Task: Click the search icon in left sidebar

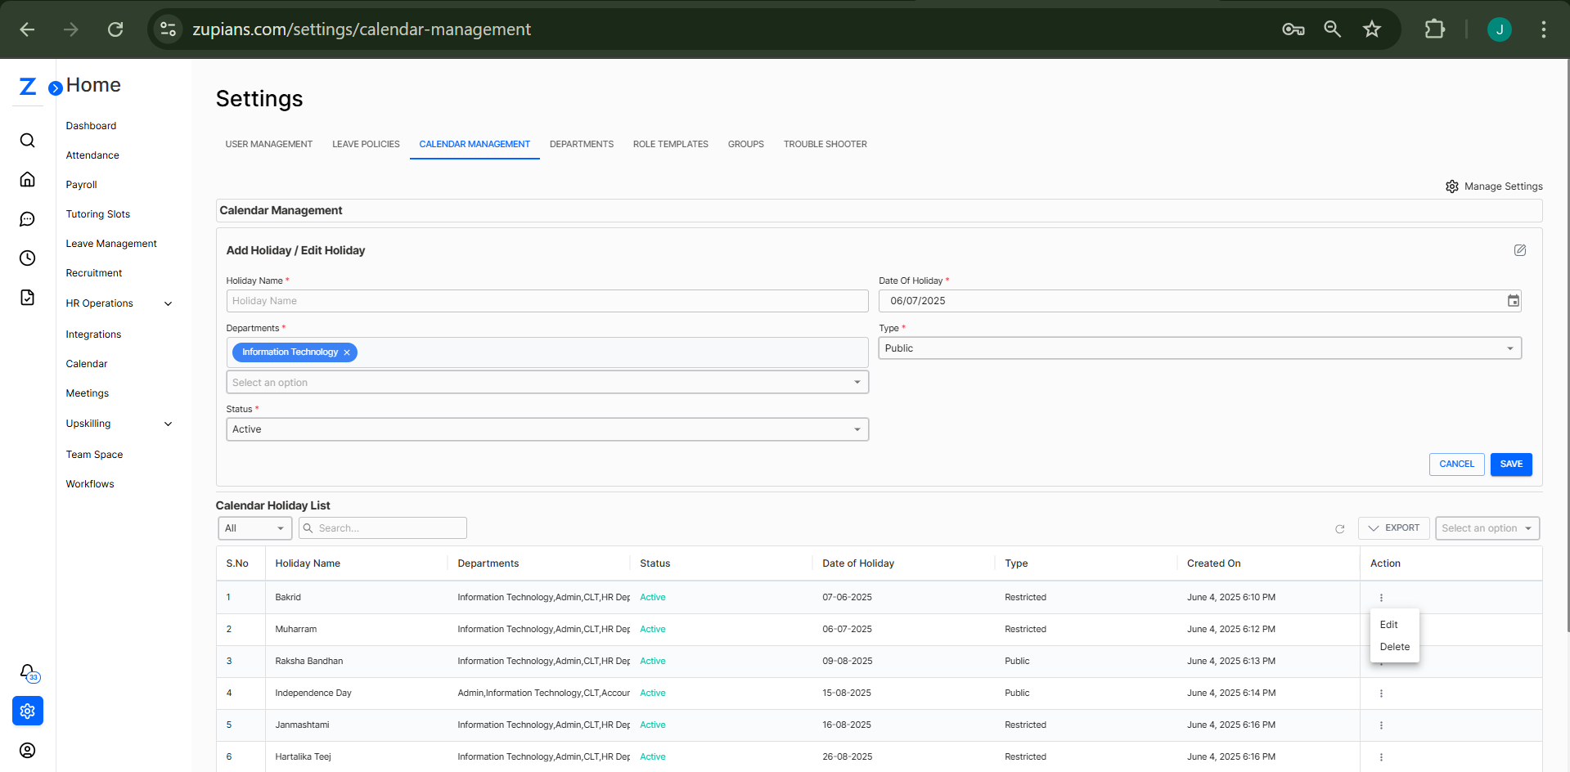Action: click(27, 141)
